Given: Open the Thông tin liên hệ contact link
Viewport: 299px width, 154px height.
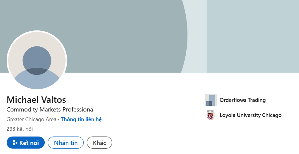Looking at the screenshot, I should [x=81, y=119].
